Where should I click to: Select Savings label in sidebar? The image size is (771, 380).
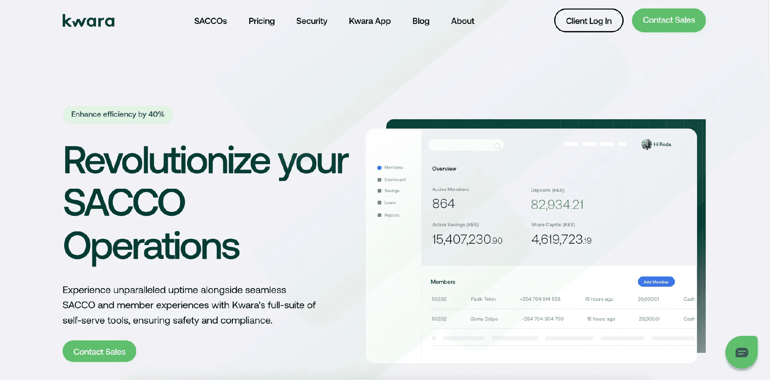pyautogui.click(x=392, y=191)
